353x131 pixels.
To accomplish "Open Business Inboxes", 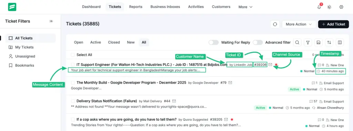I will tap(165, 7).
